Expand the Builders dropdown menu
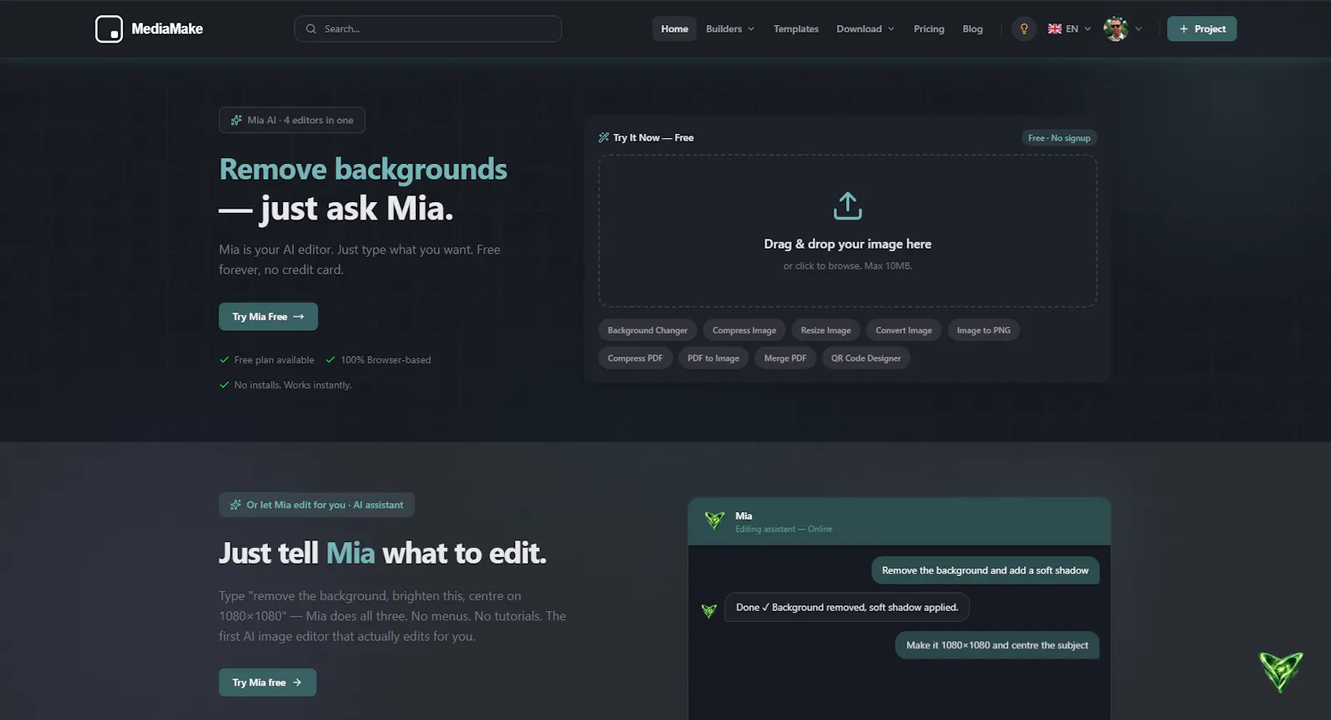1331x720 pixels. coord(730,29)
